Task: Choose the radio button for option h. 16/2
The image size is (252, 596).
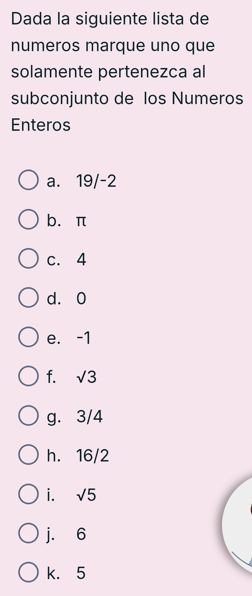Action: tap(28, 456)
